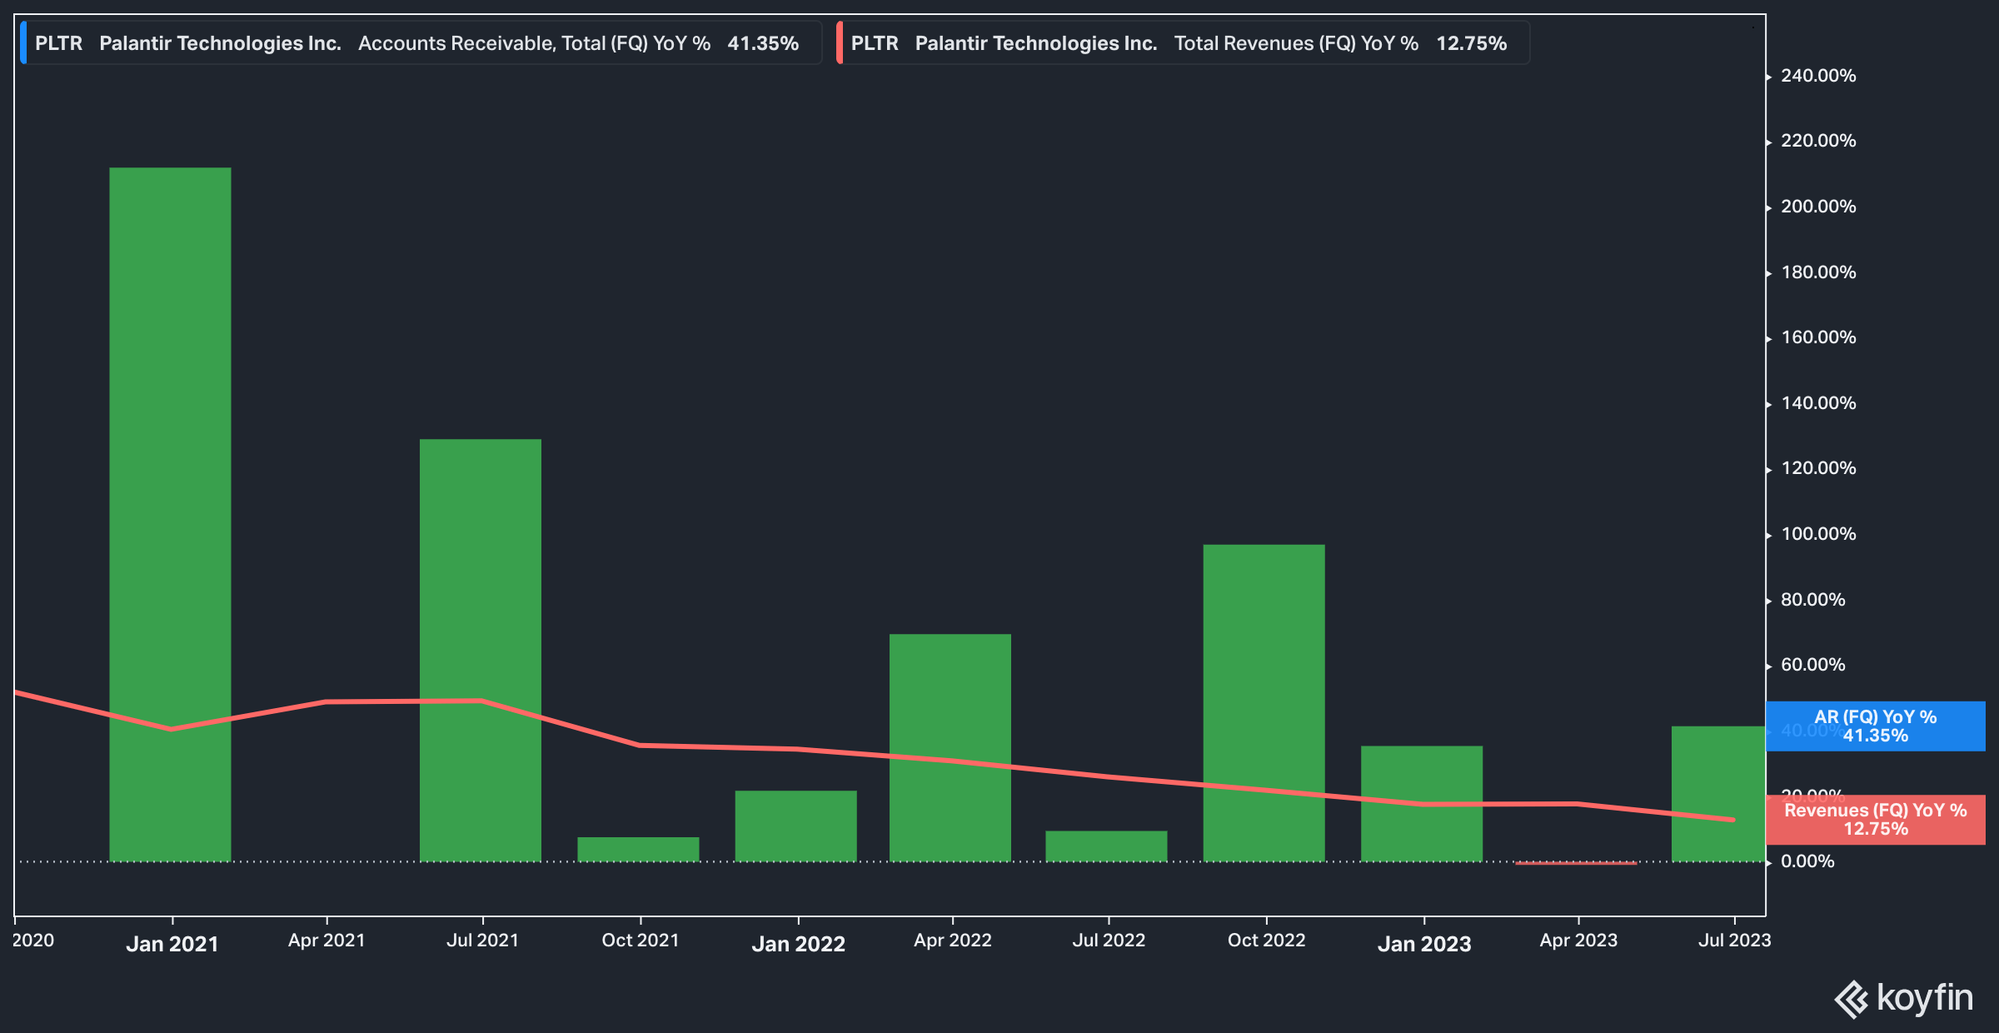This screenshot has width=1999, height=1033.
Task: Click the koyfin logo
Action: (x=1904, y=999)
